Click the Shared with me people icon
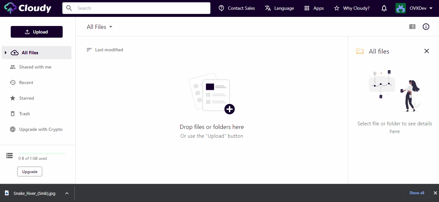439x202 pixels. click(13, 67)
